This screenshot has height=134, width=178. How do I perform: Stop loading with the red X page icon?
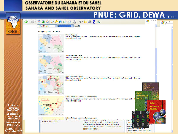click(x=39, y=22)
